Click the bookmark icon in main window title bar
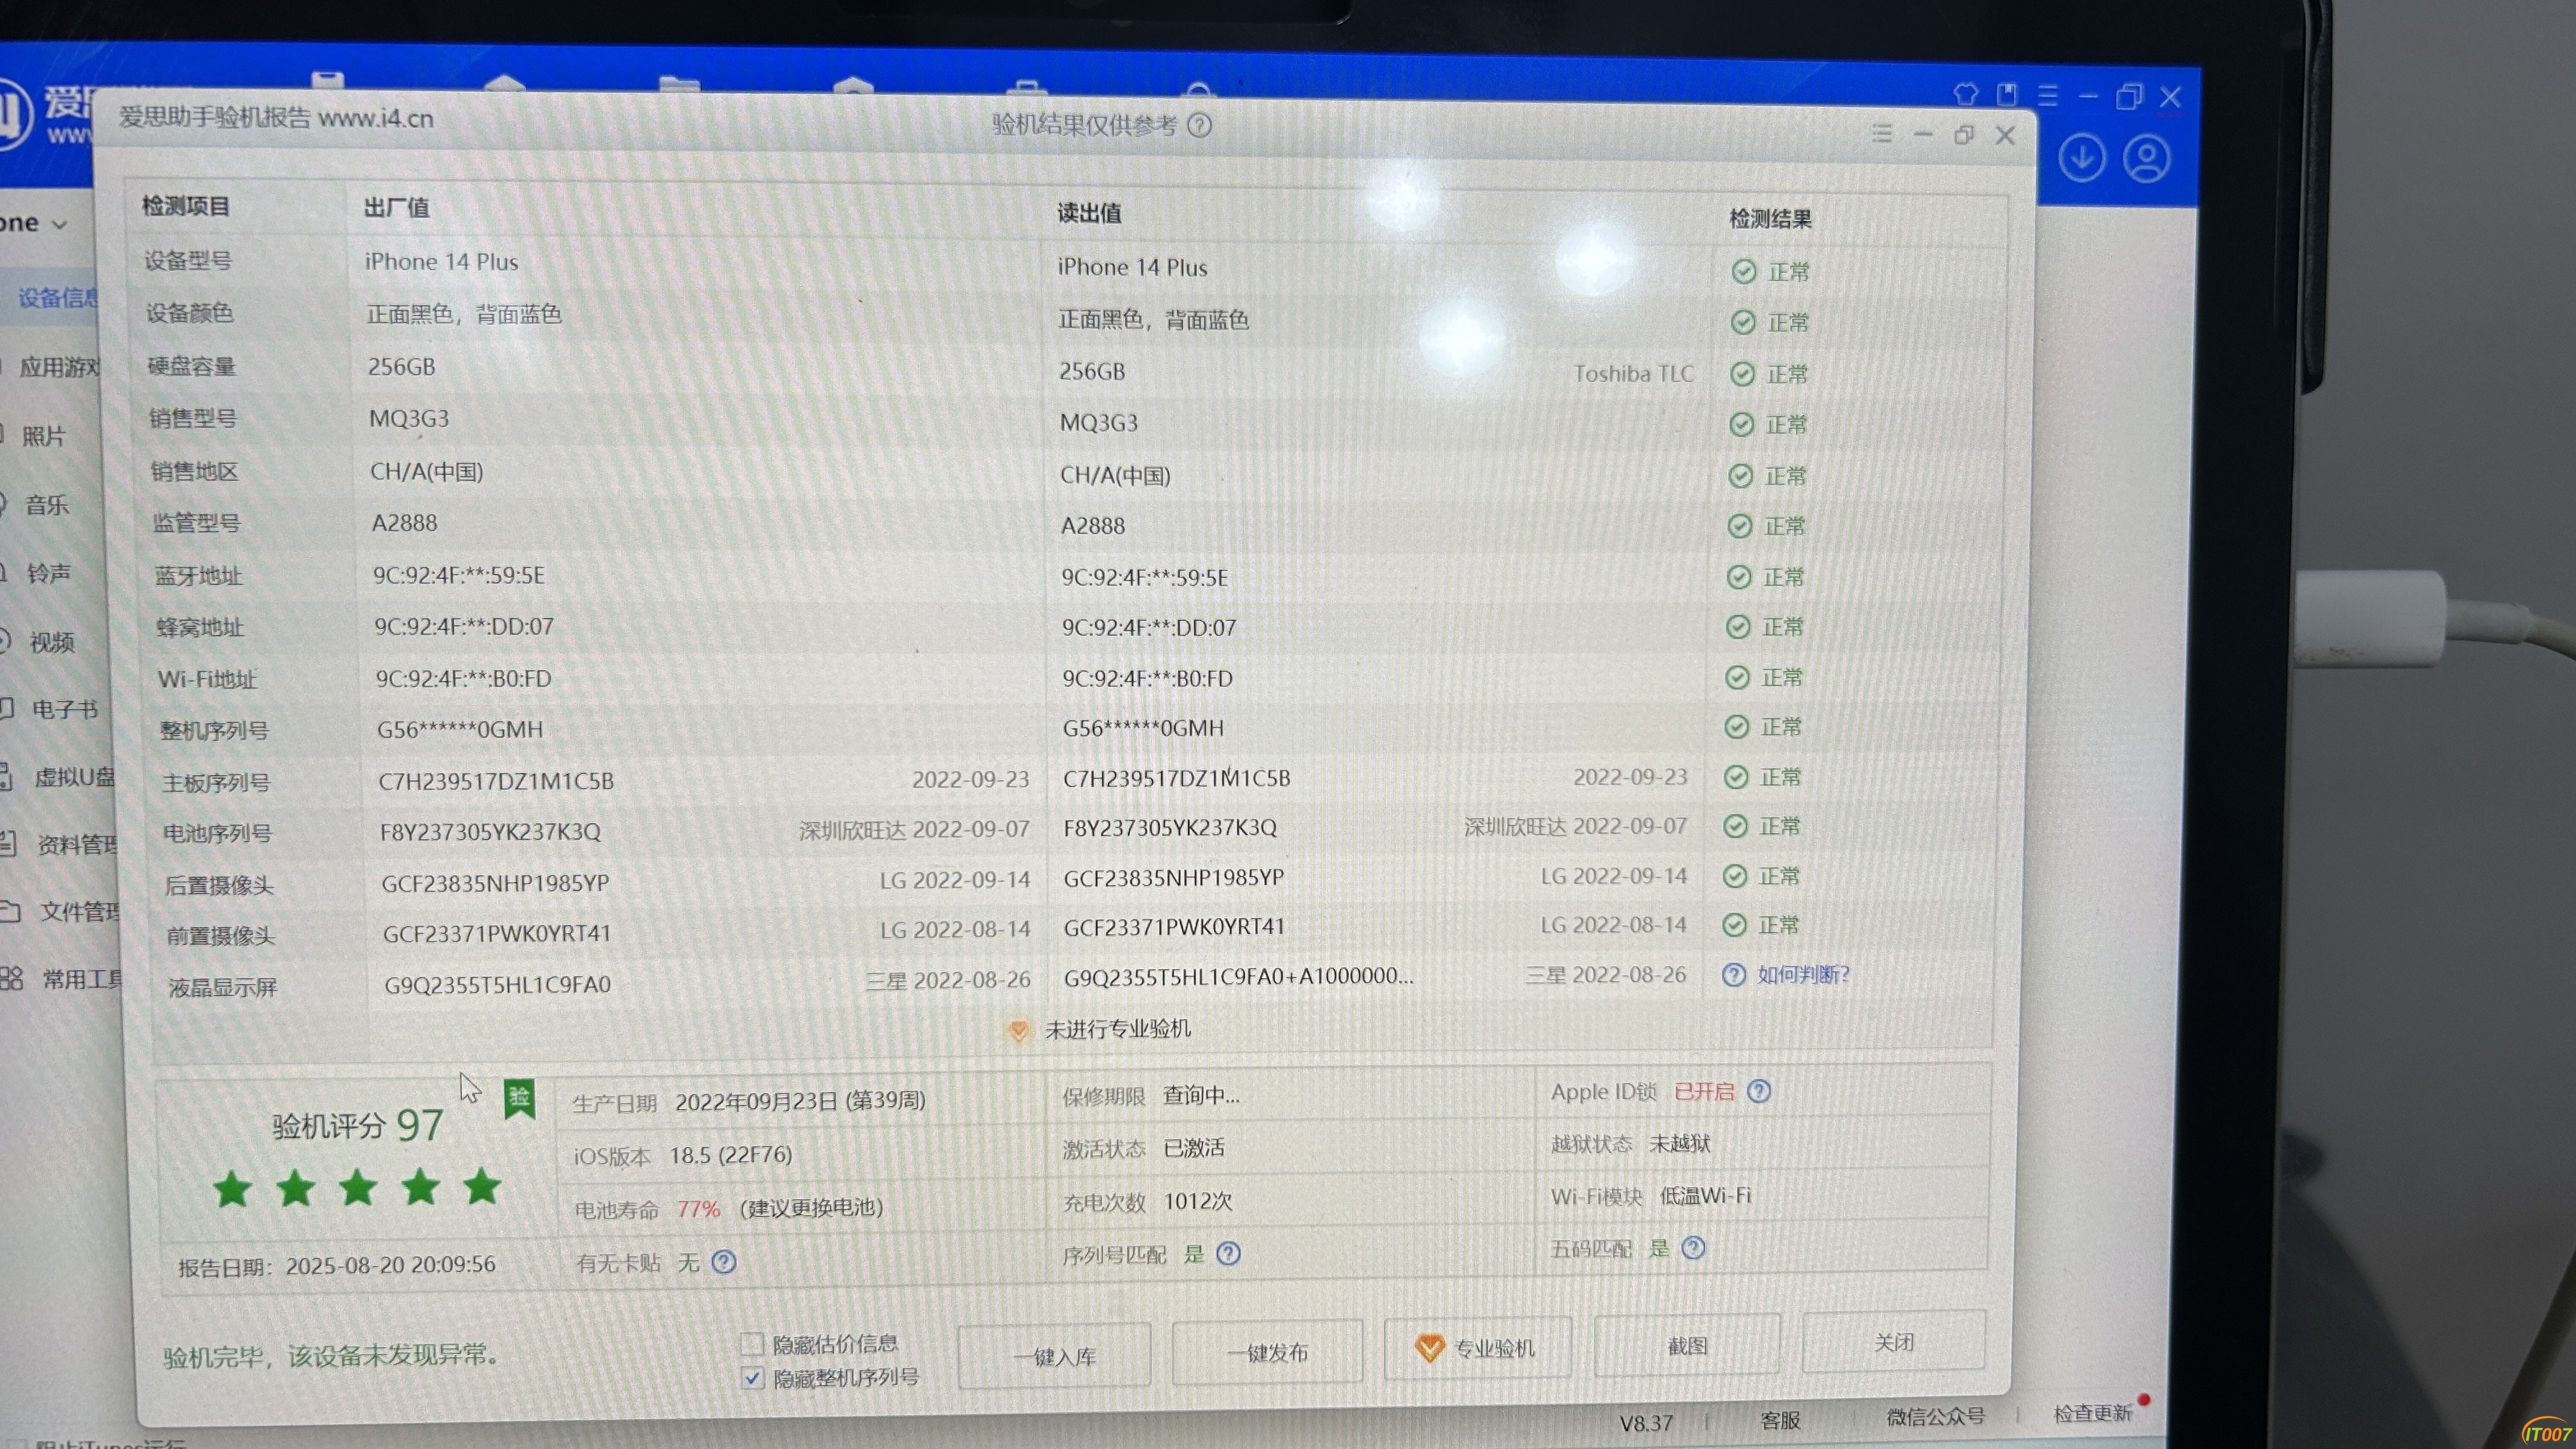 2007,94
